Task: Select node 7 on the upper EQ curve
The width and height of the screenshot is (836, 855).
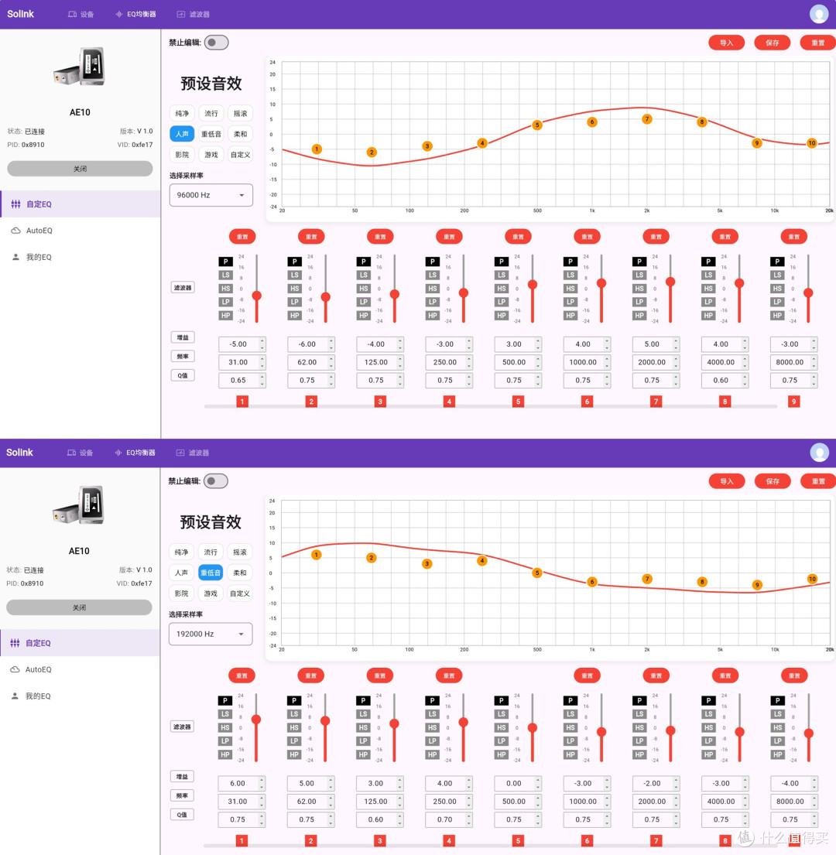Action: click(647, 119)
